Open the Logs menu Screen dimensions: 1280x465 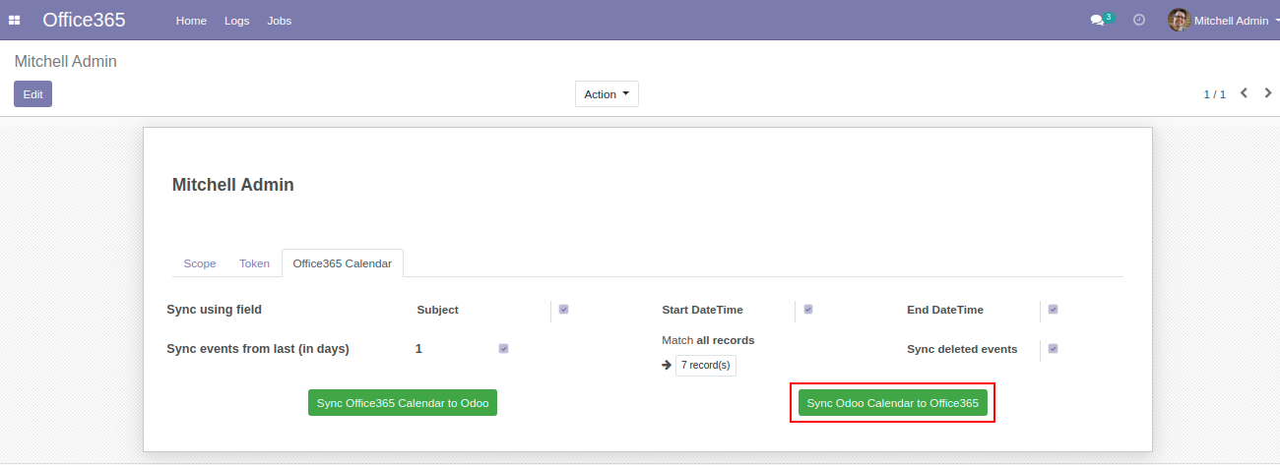coord(236,21)
